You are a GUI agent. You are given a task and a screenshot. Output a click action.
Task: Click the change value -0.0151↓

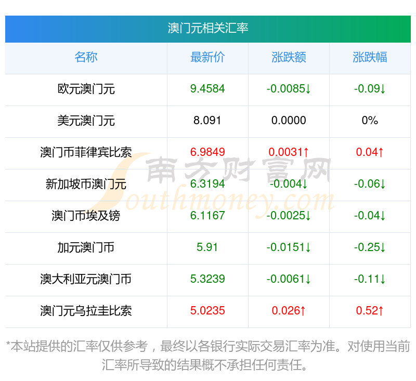point(289,247)
